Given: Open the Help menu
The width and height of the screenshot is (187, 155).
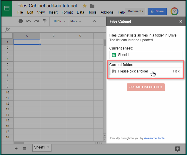Looking at the screenshot, I should tap(121, 12).
